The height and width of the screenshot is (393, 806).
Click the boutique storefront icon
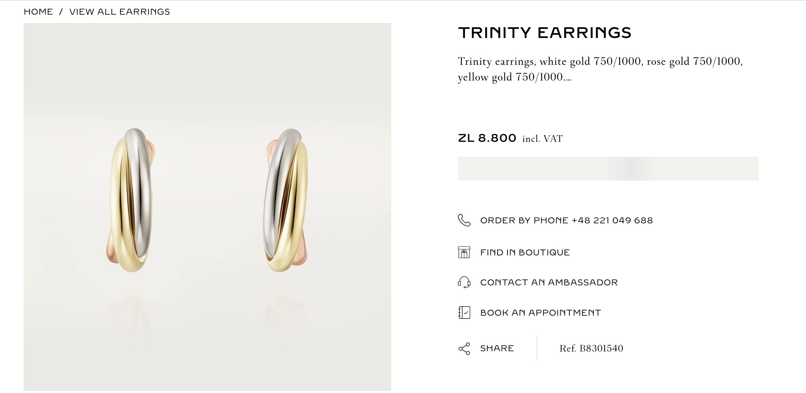coord(464,252)
